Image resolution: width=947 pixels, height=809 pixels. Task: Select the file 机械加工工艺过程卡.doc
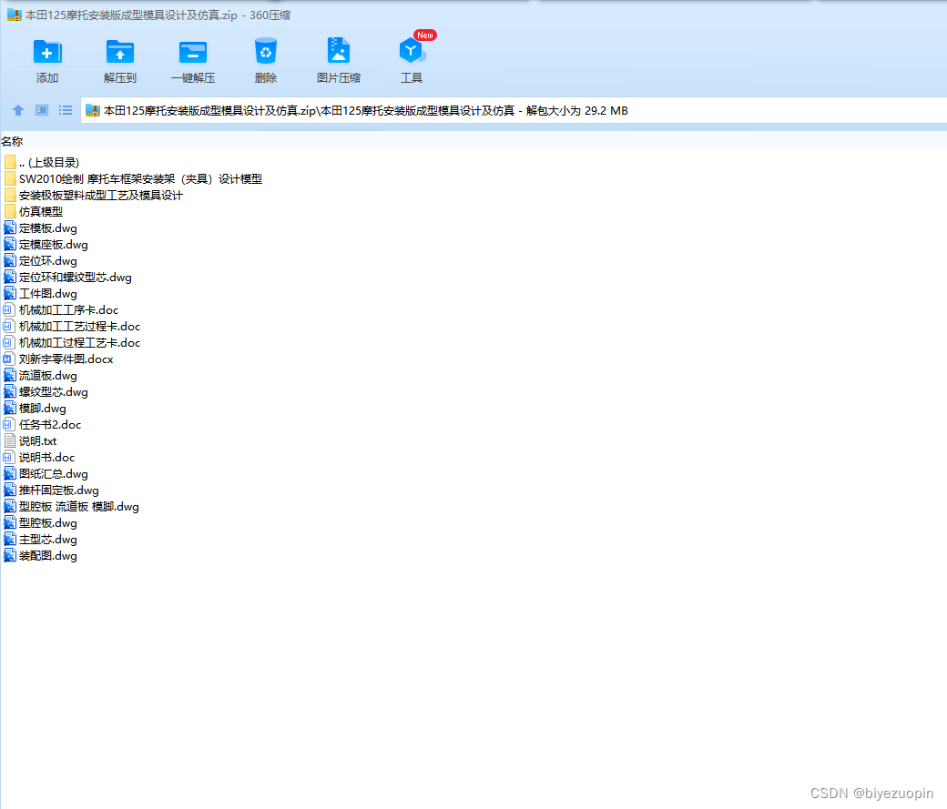point(80,326)
